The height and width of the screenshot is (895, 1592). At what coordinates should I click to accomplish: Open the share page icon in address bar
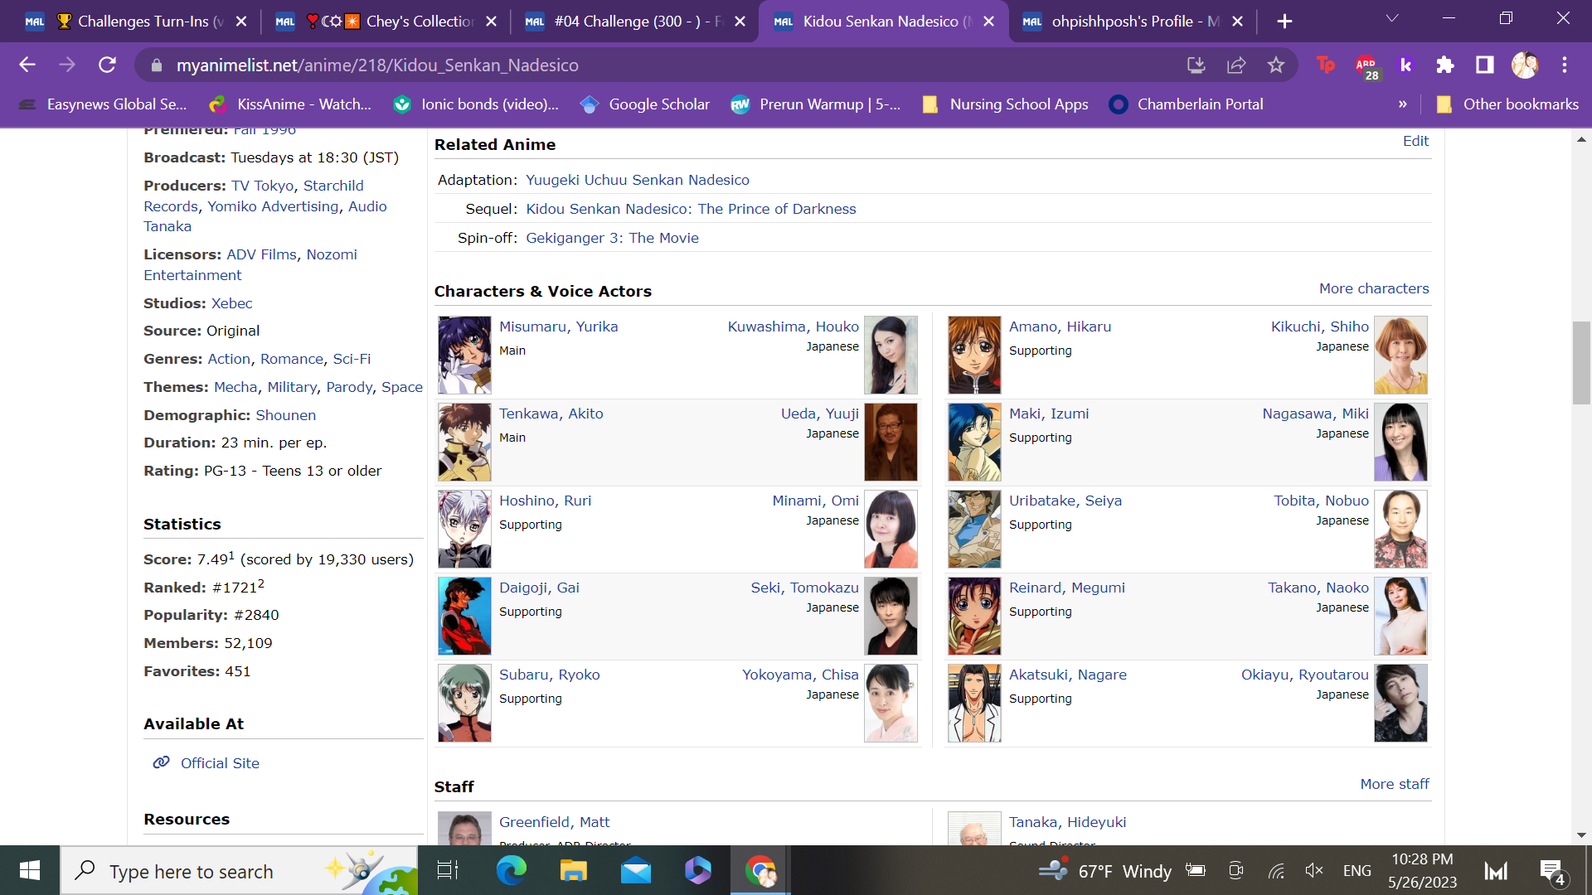tap(1235, 65)
